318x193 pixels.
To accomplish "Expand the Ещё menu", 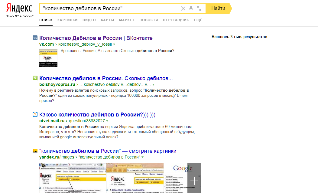I will pyautogui.click(x=198, y=20).
